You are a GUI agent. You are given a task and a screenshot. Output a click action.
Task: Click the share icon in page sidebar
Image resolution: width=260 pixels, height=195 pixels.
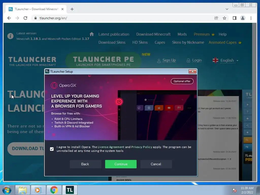(x=247, y=125)
